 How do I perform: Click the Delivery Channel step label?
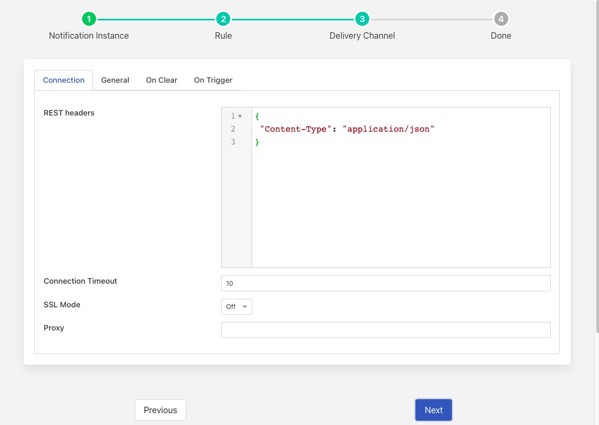click(x=362, y=36)
